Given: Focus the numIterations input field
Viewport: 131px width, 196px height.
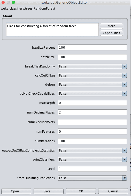Looking at the screenshot, I should pyautogui.click(x=92, y=141).
